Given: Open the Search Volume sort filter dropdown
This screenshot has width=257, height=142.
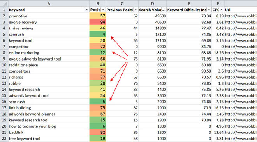Looking at the screenshot, I should point(164,10).
